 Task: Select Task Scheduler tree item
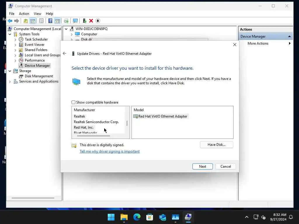coord(36,39)
